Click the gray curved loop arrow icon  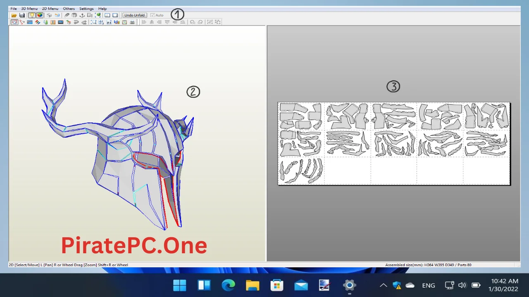[x=76, y=22]
